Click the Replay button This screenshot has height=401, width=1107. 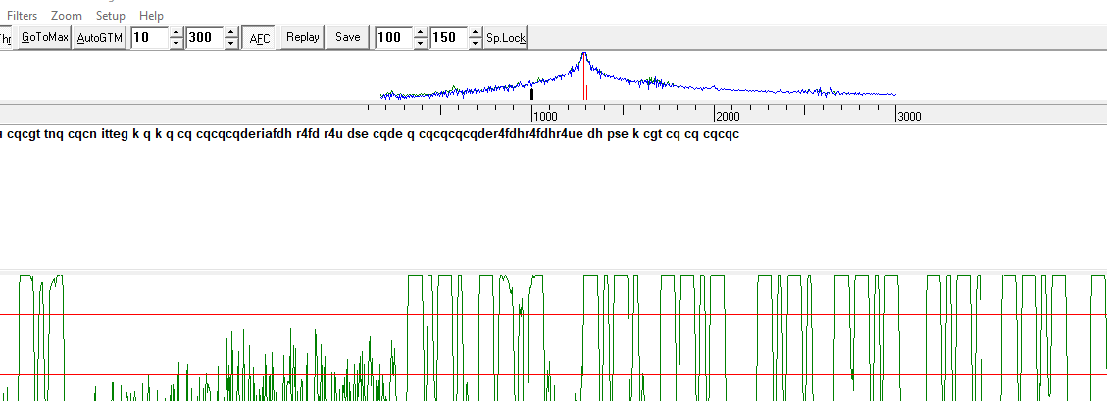click(x=303, y=37)
